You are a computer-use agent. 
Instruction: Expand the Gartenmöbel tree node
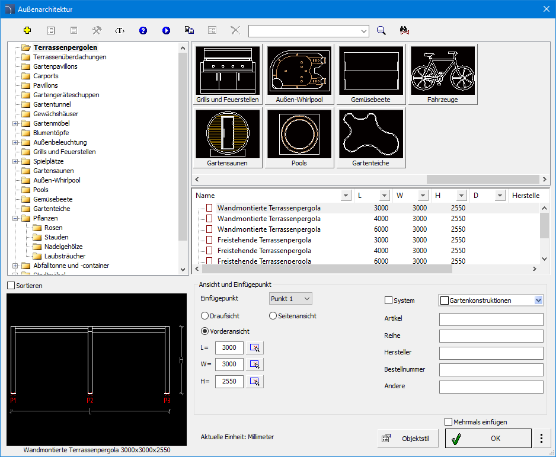(15, 123)
